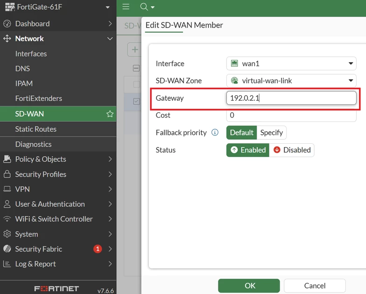Click the v7.6.6 version label
The image size is (366, 294).
click(x=106, y=291)
